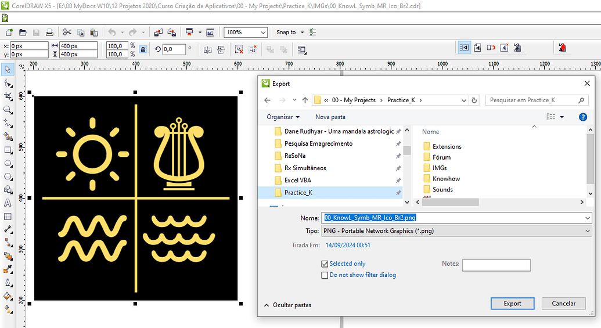The image size is (601, 328).
Task: Select the Dimension tool
Action: [8, 229]
